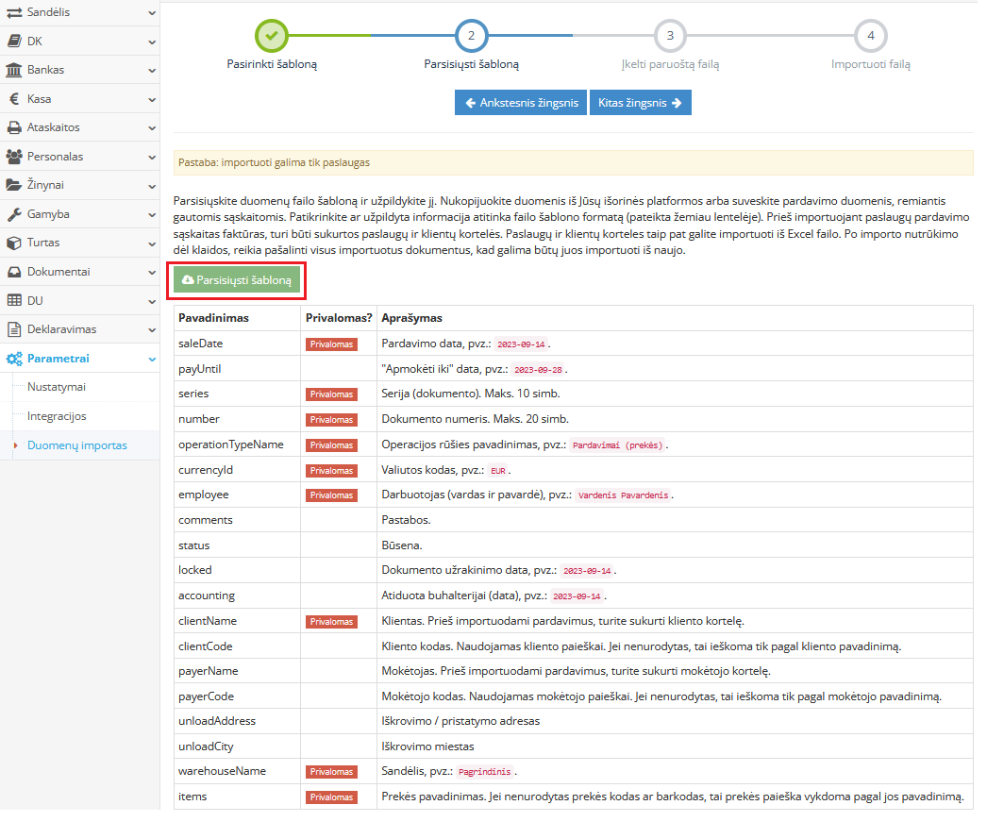Expand the Deklaravimas menu chevron
This screenshot has height=822, width=987.
tap(152, 329)
